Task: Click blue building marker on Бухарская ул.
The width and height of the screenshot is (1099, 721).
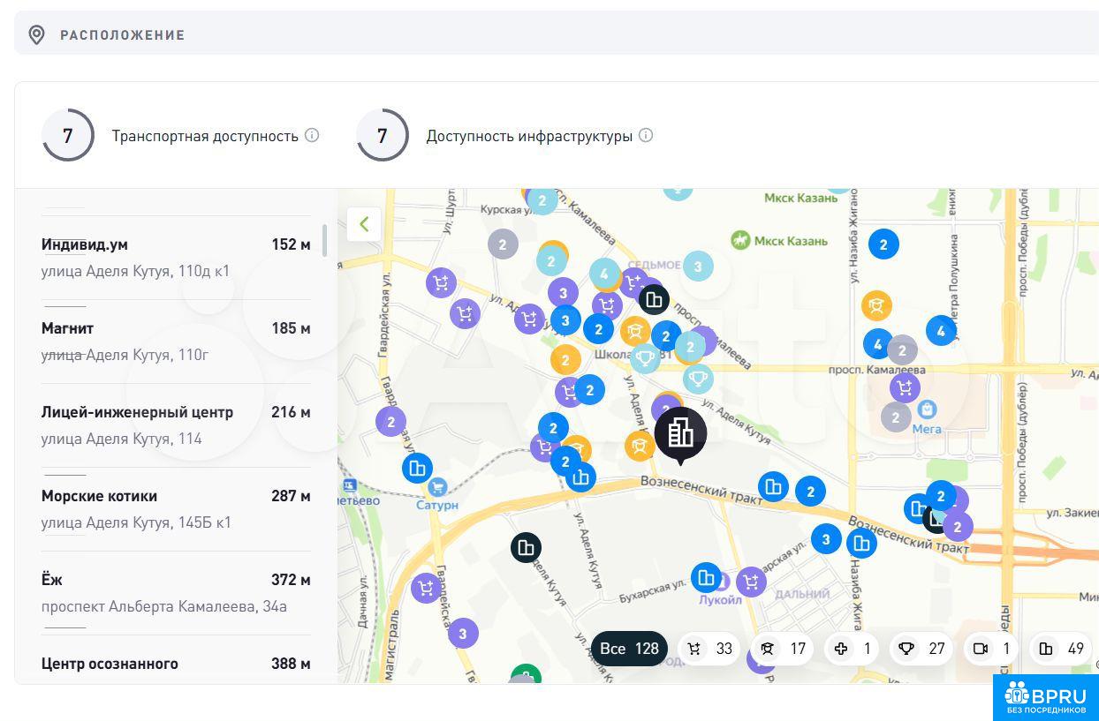Action: tap(706, 578)
